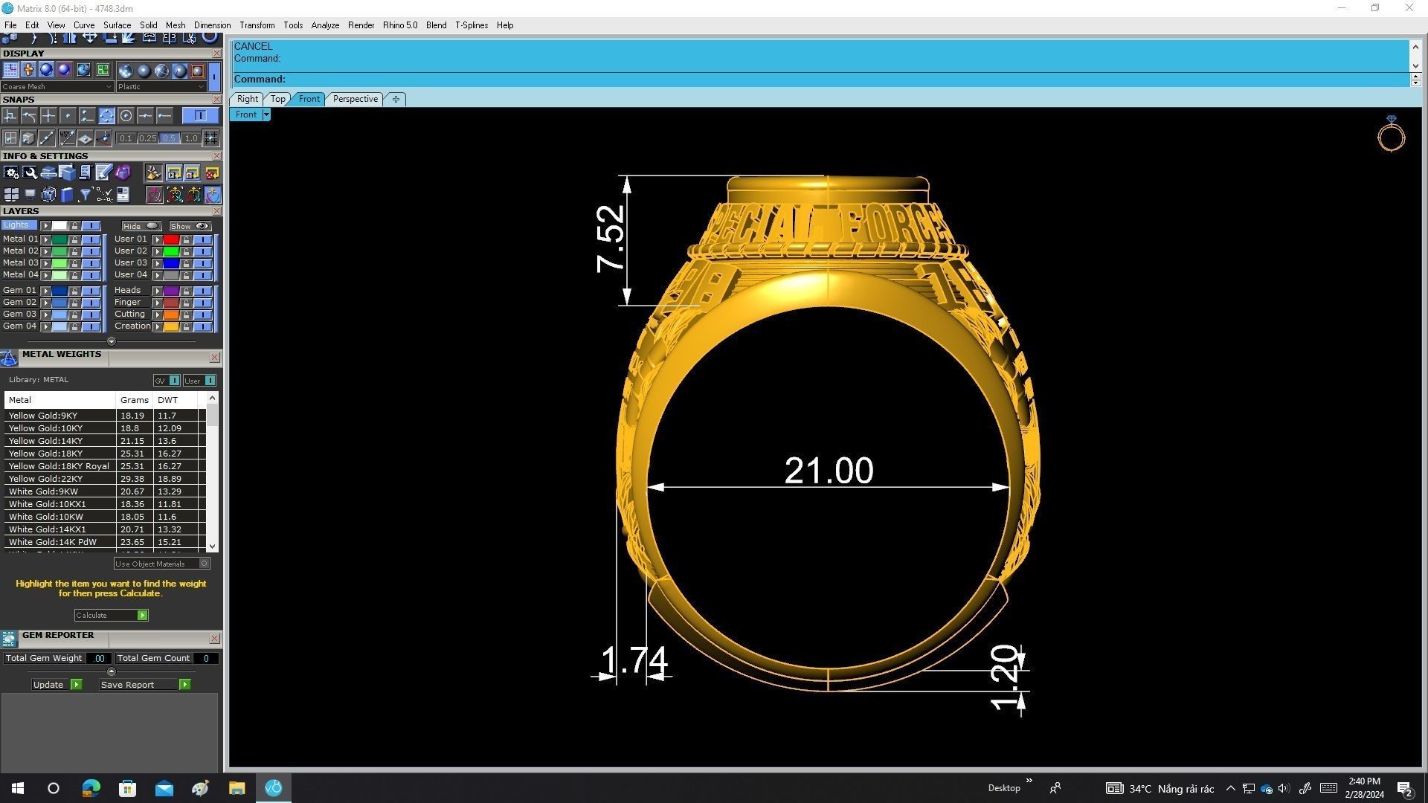Viewport: 1428px width, 803px height.
Task: Click the Command input line
Action: pos(821,79)
